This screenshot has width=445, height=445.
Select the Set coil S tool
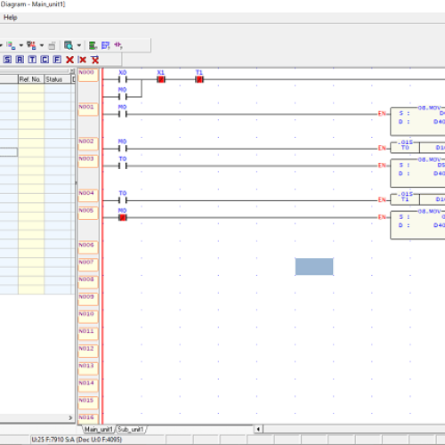pos(7,60)
